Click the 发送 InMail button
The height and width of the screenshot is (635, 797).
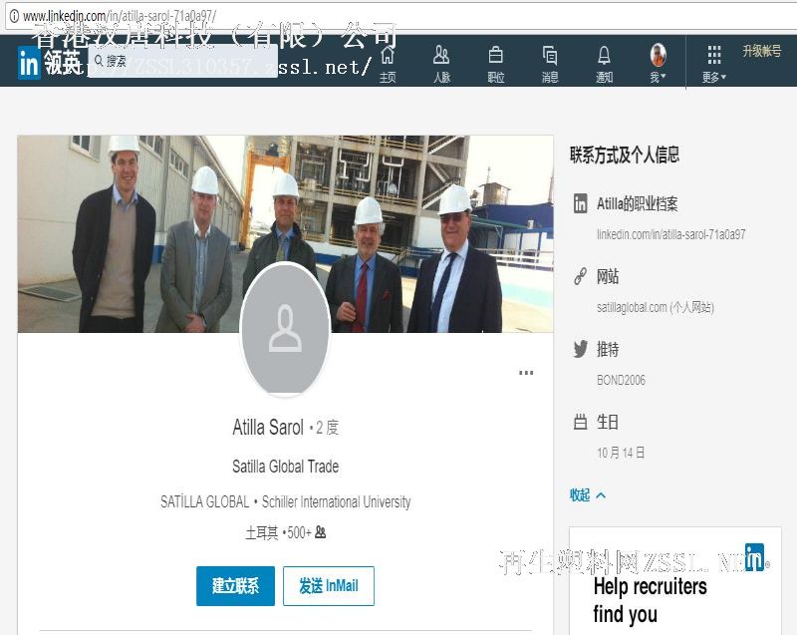(328, 586)
